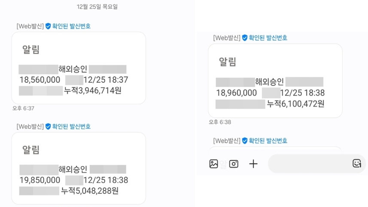Select the message bubble showing 누적5,048,288원
This screenshot has height=207, width=368.
(x=79, y=168)
